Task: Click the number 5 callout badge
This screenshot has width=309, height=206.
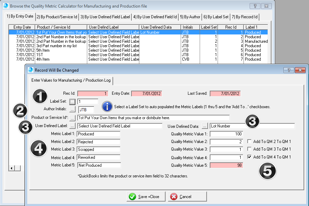Action: click(267, 171)
